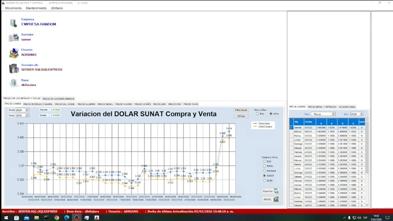This screenshot has height=221, width=393.
Task: Click the Servidor computer icon
Action: point(14,38)
